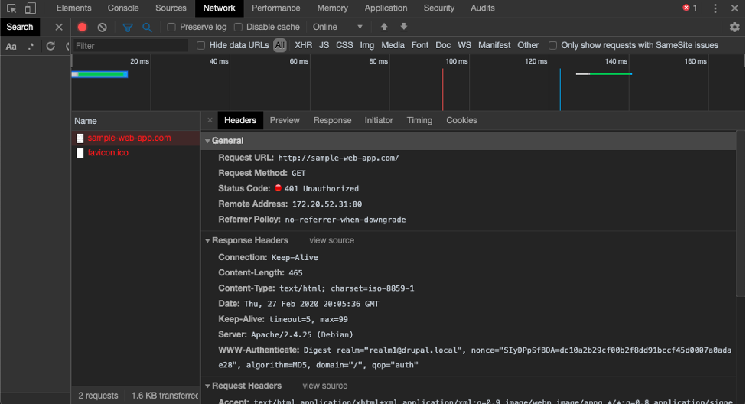Select the sample-web-app.com request row

tap(136, 138)
